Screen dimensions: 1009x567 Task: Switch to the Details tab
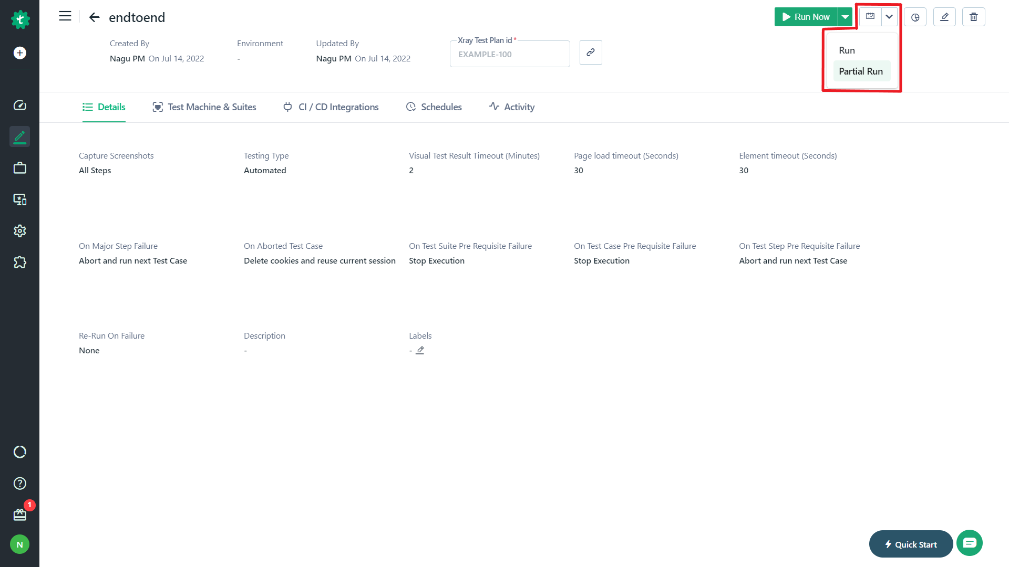click(x=104, y=107)
